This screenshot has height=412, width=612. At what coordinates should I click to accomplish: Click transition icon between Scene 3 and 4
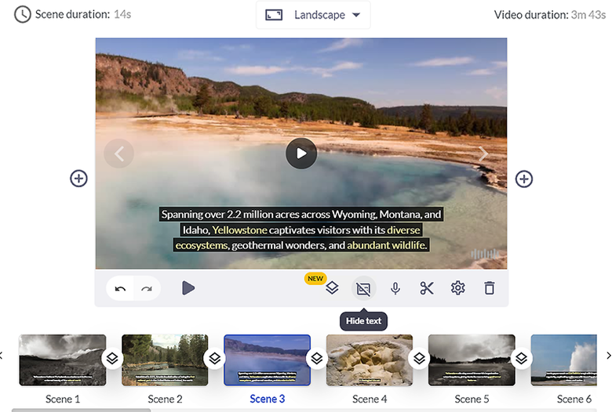click(x=317, y=358)
